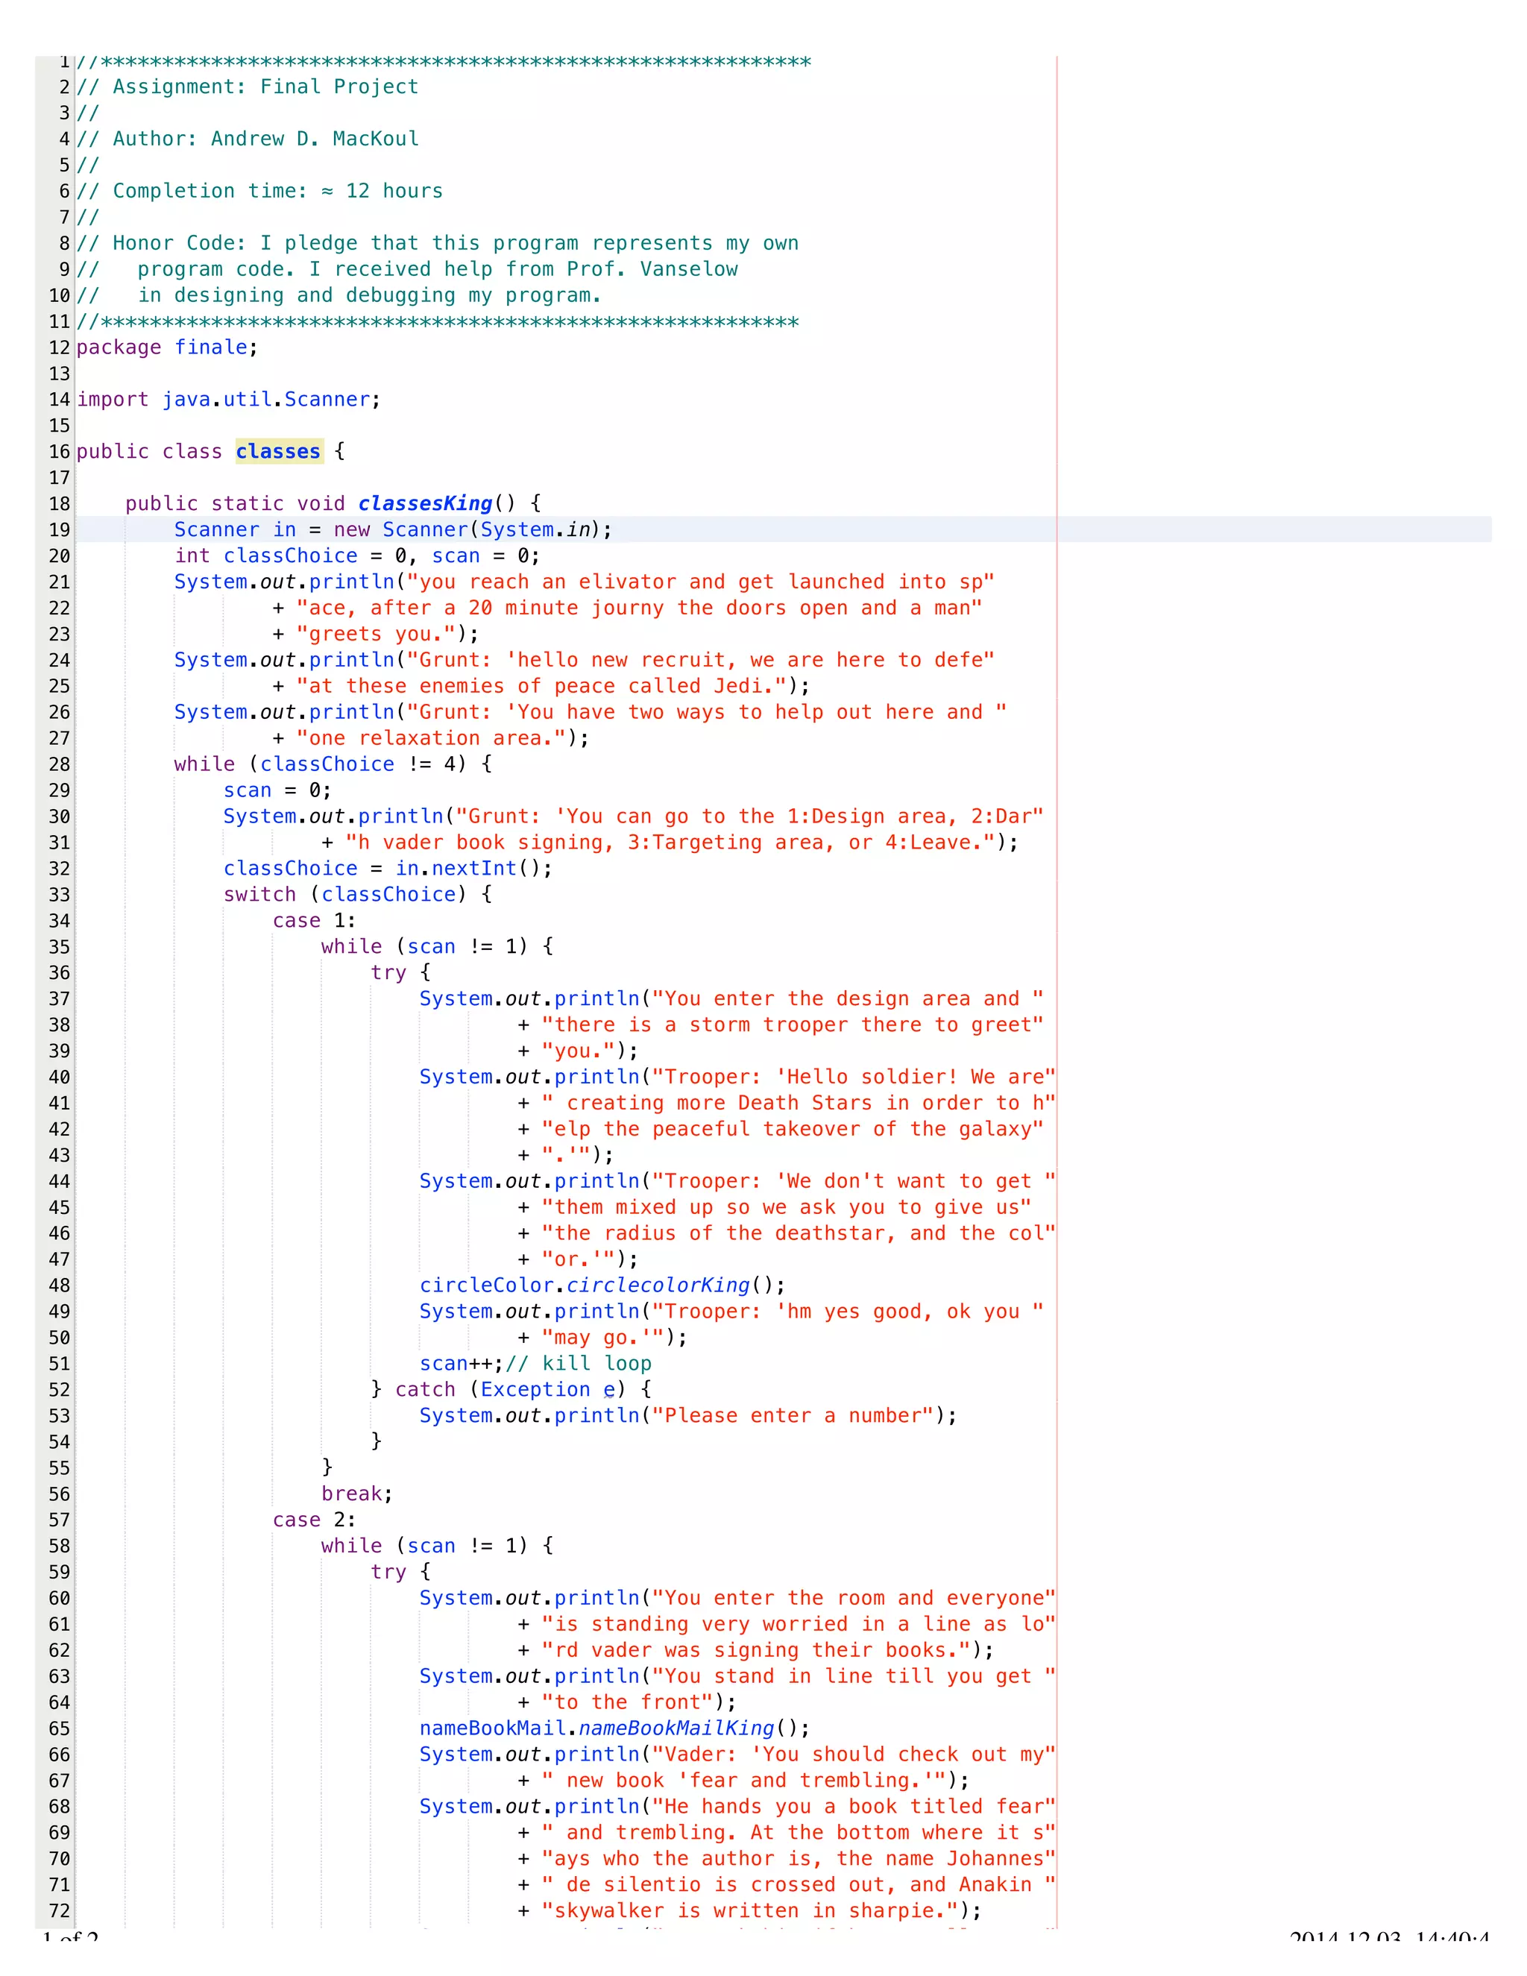Screen dimensions: 1527x1976
Task: Click 'Scanner in = new Scanner(System.in);' line
Action: (394, 530)
